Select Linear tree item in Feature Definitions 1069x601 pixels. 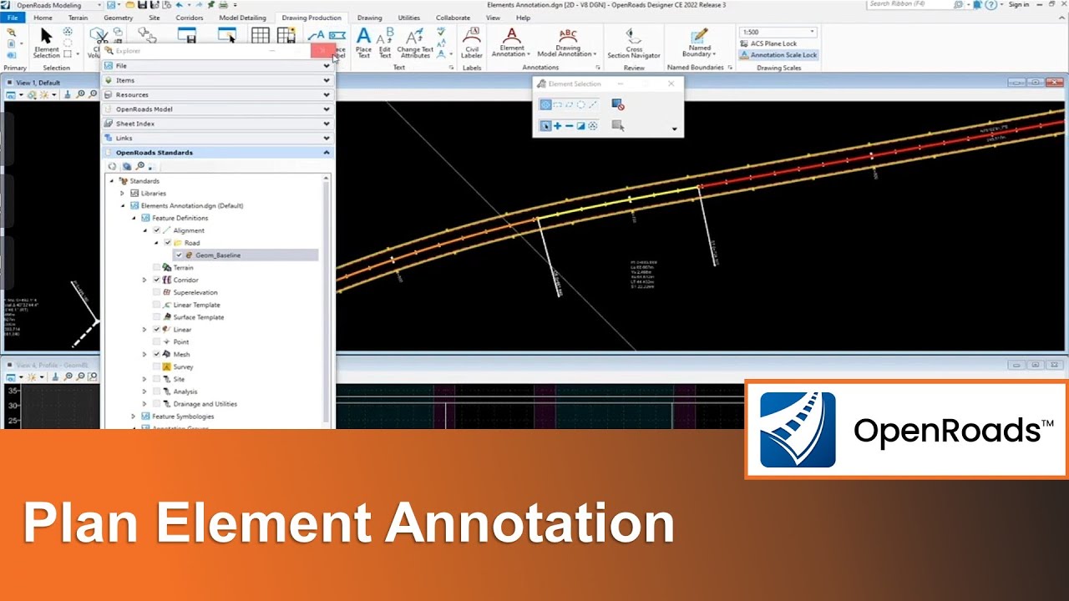182,330
